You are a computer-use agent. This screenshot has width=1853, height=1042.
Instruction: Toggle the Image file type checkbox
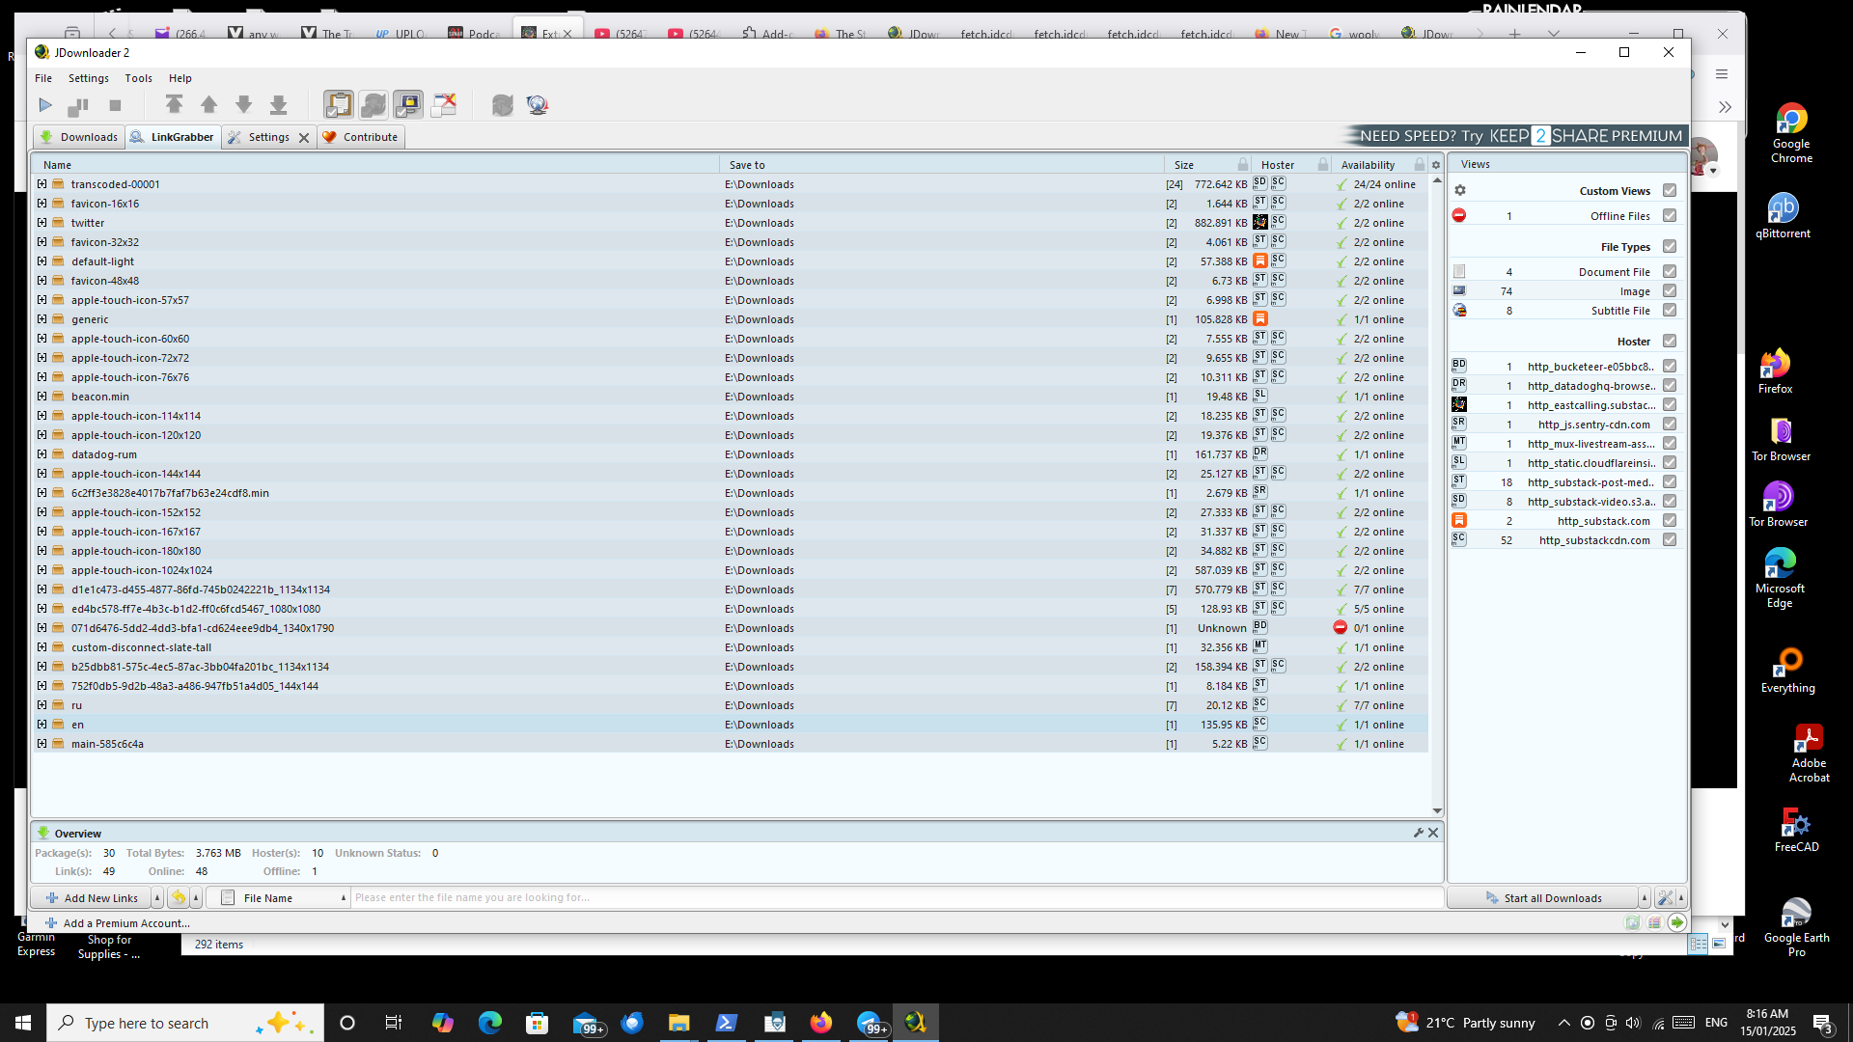(1670, 291)
